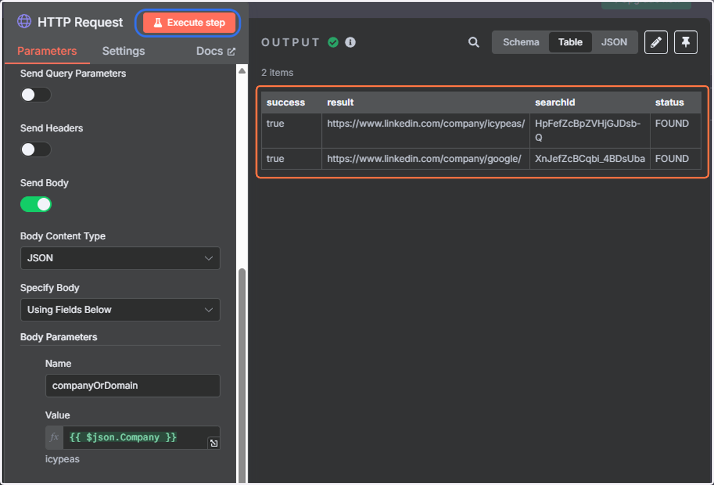This screenshot has width=714, height=485.
Task: Click the icypeas preview value text
Action: (x=62, y=459)
